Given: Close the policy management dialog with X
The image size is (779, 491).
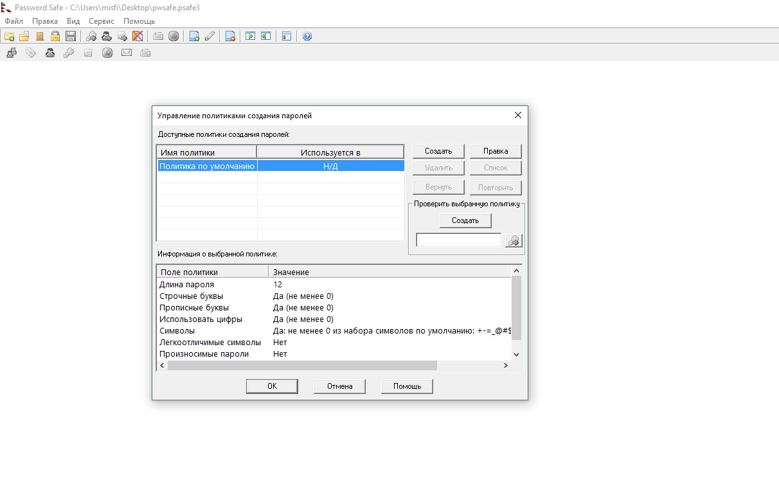Looking at the screenshot, I should 518,116.
